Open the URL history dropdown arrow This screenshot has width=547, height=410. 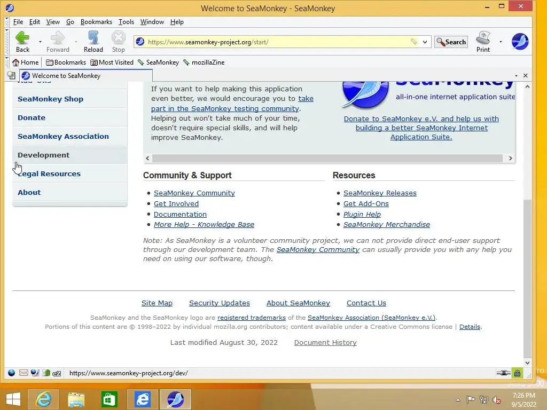425,42
